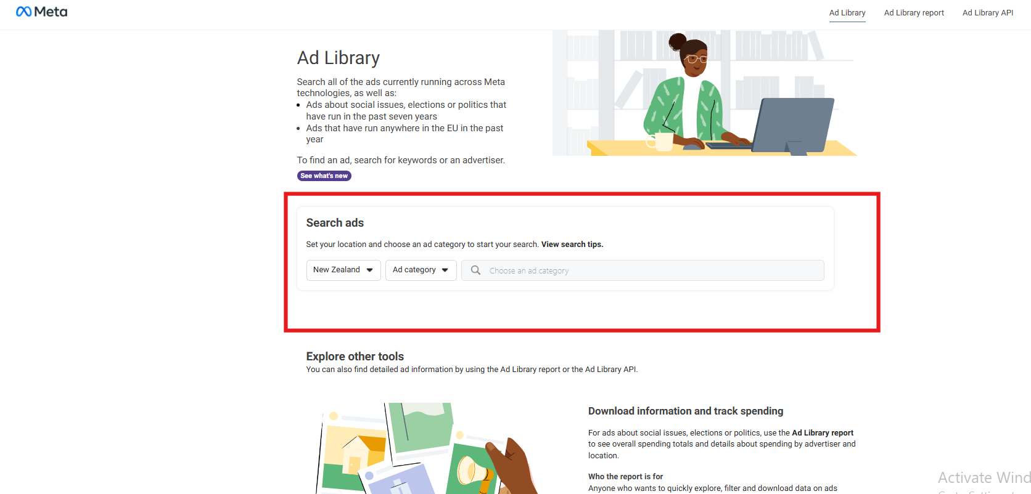1031x494 pixels.
Task: Expand the New Zealand location dropdown
Action: [343, 270]
